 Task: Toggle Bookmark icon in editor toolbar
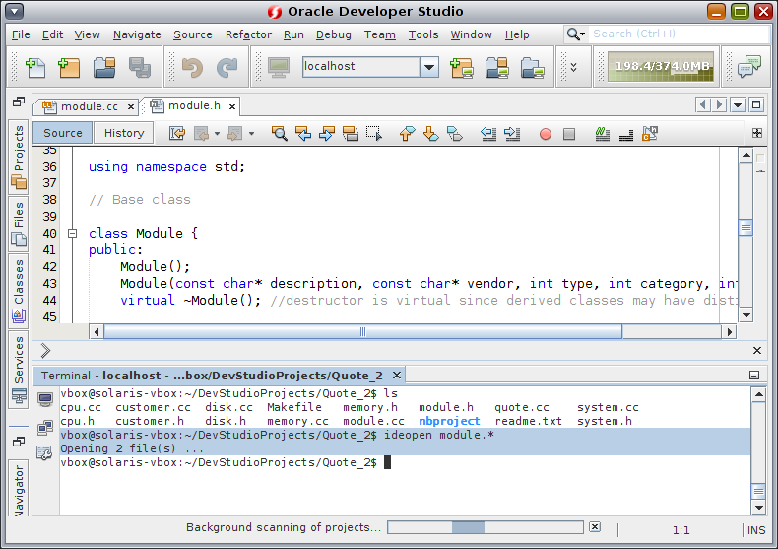[455, 133]
